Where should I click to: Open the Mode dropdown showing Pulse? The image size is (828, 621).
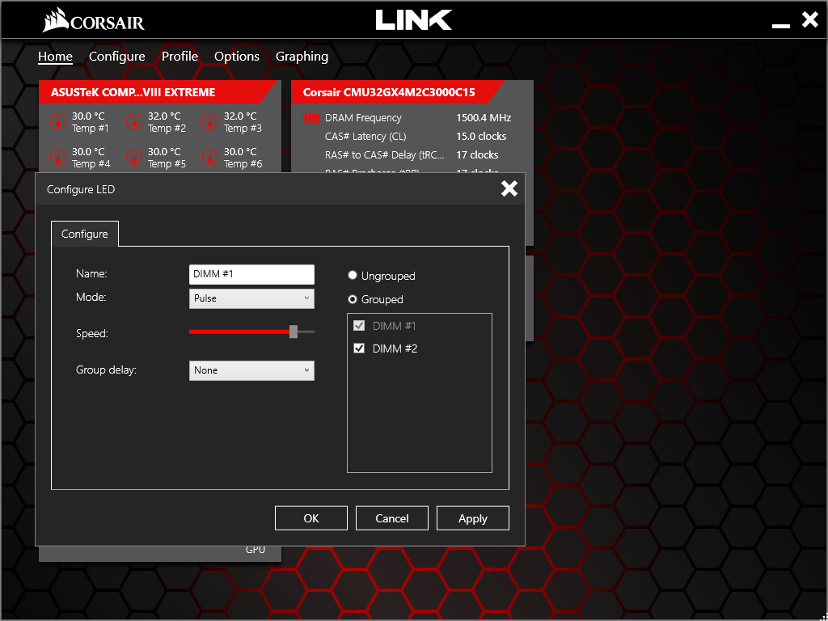point(251,298)
